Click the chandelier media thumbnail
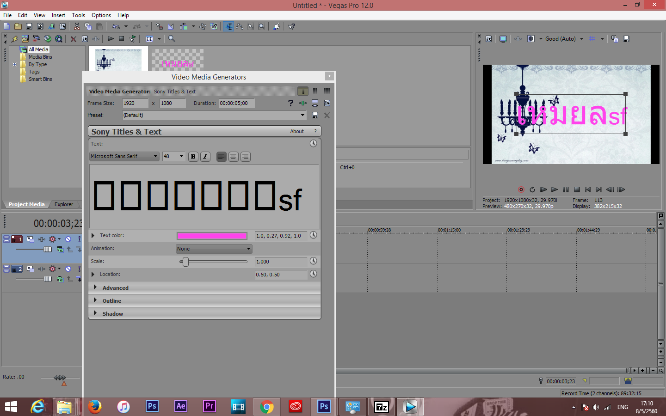Viewport: 666px width, 416px height. pos(118,60)
